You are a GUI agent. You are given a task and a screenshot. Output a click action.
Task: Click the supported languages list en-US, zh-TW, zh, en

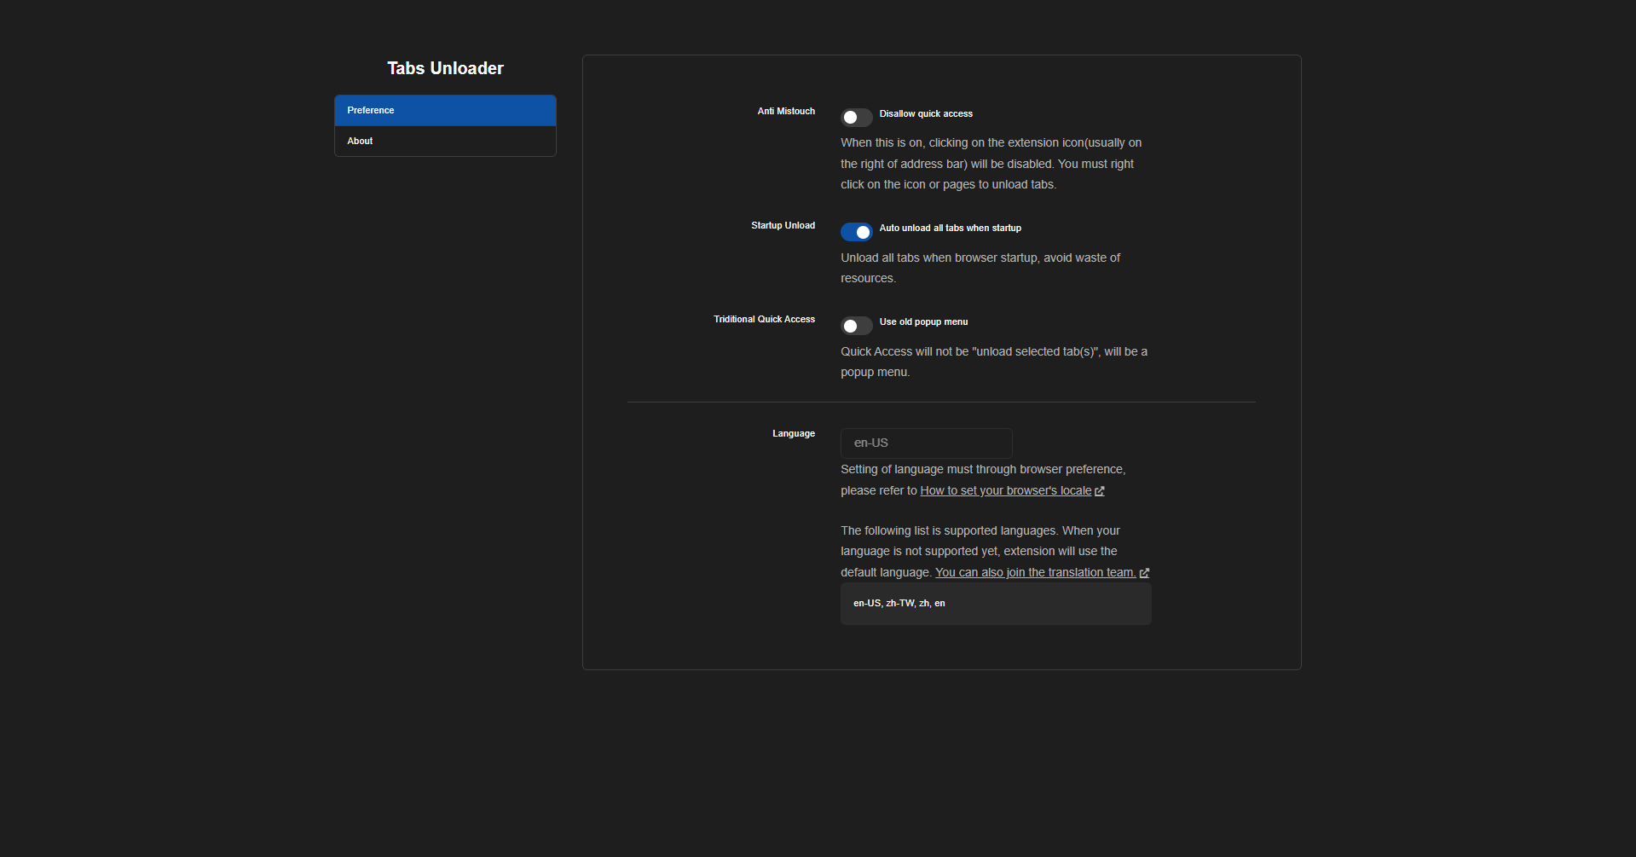point(996,604)
